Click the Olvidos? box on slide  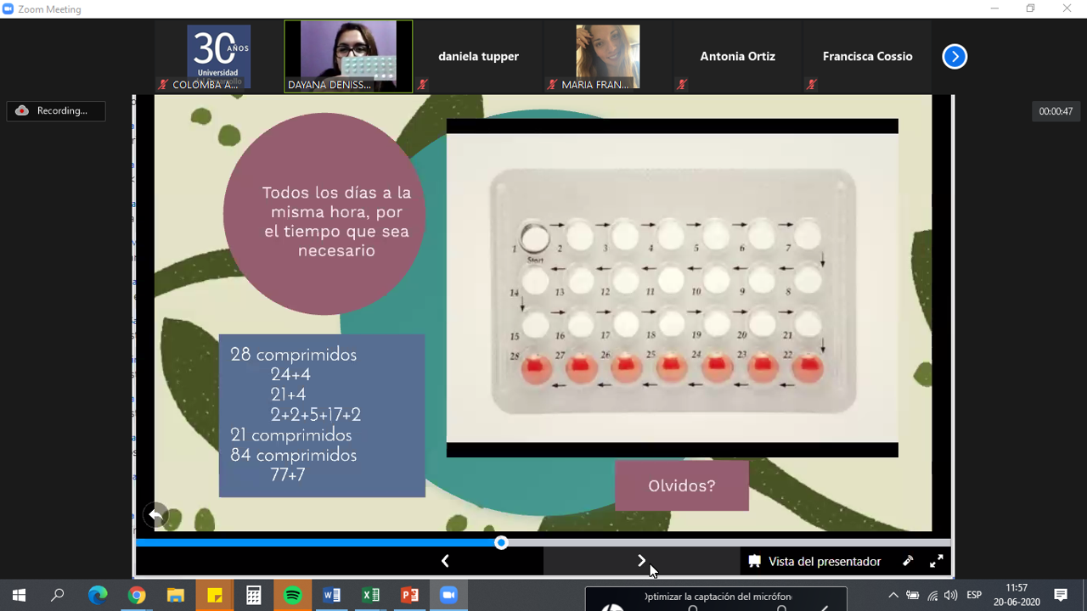[681, 485]
